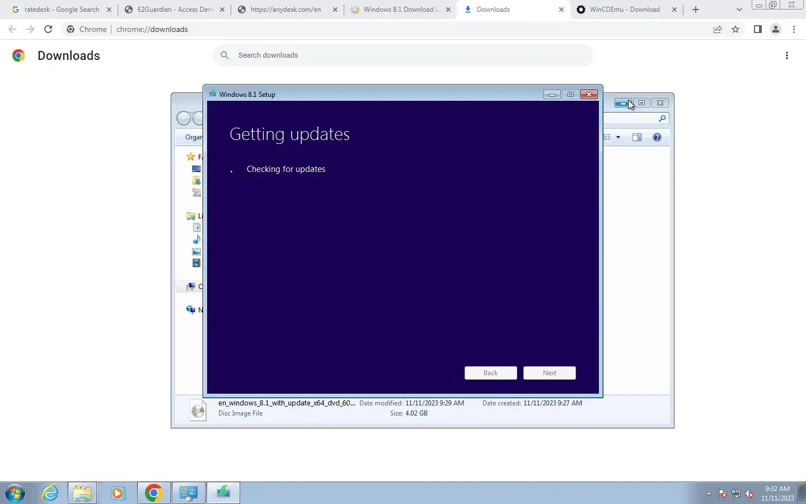Toggle the Explorer preview pane icon
This screenshot has width=806, height=504.
(637, 137)
